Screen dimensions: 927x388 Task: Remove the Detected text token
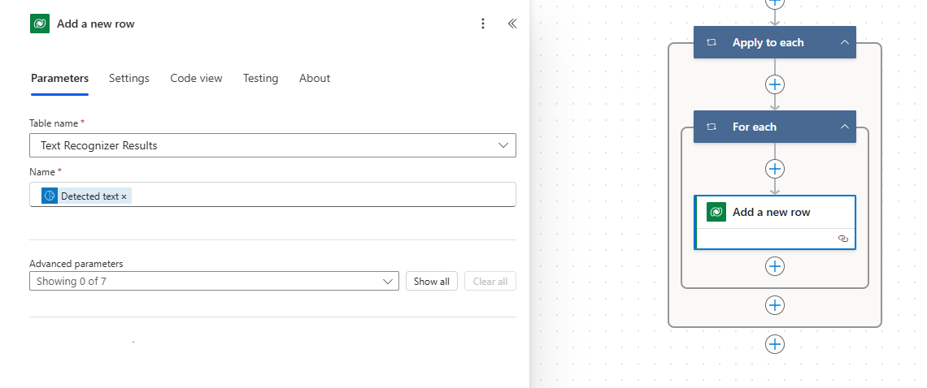click(124, 196)
